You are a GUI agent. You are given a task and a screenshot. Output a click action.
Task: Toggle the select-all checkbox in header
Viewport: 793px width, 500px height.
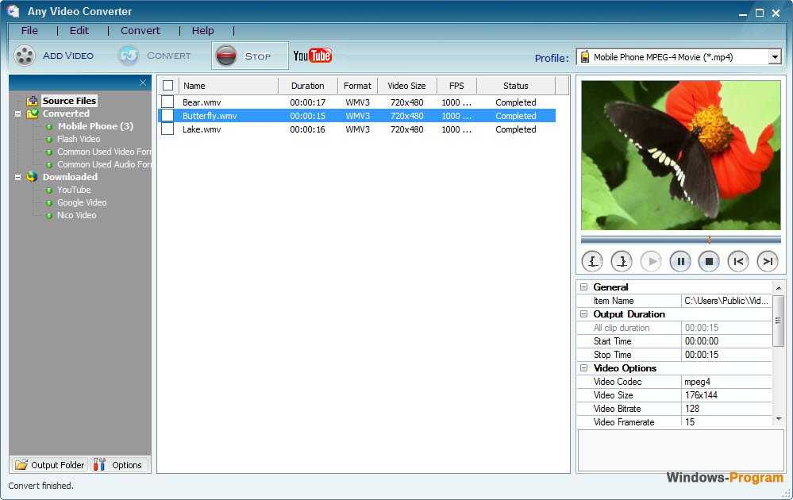click(168, 86)
